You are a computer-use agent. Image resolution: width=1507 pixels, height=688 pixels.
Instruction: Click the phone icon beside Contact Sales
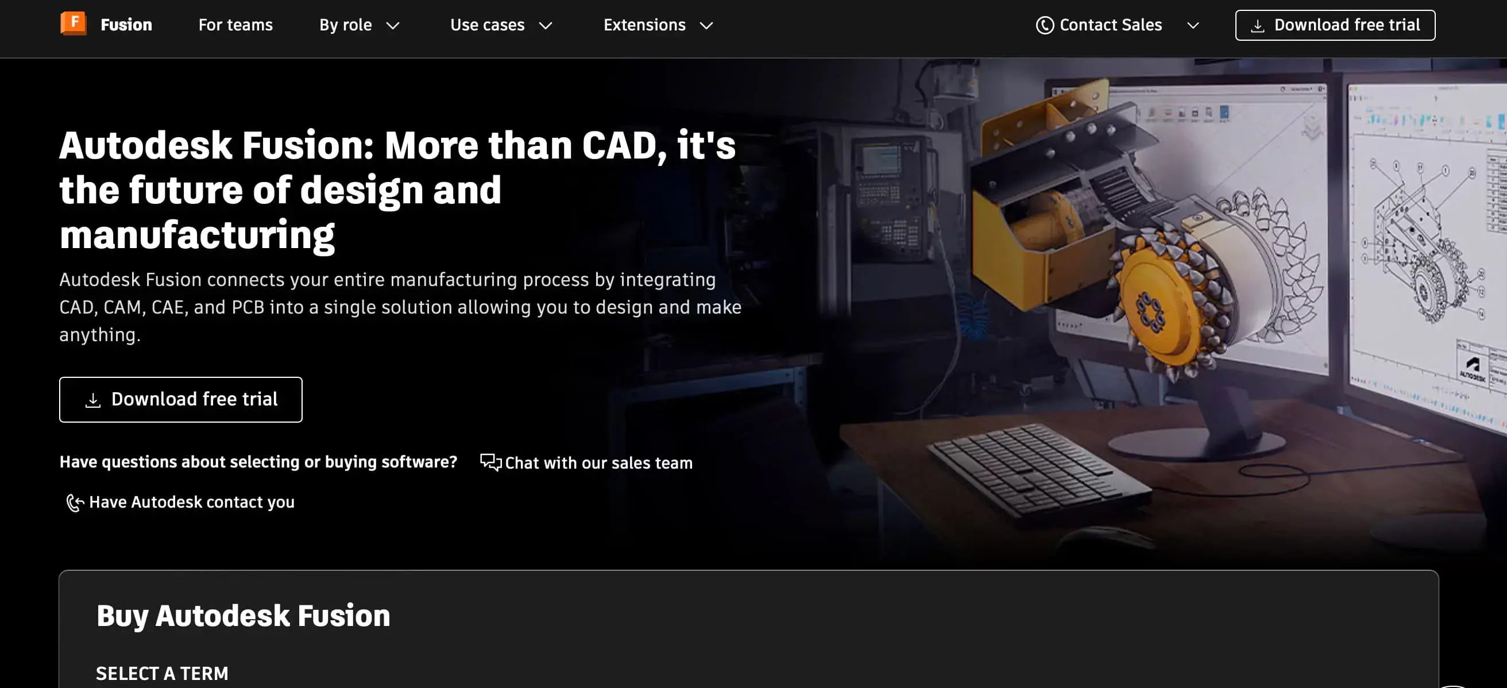pos(1046,25)
